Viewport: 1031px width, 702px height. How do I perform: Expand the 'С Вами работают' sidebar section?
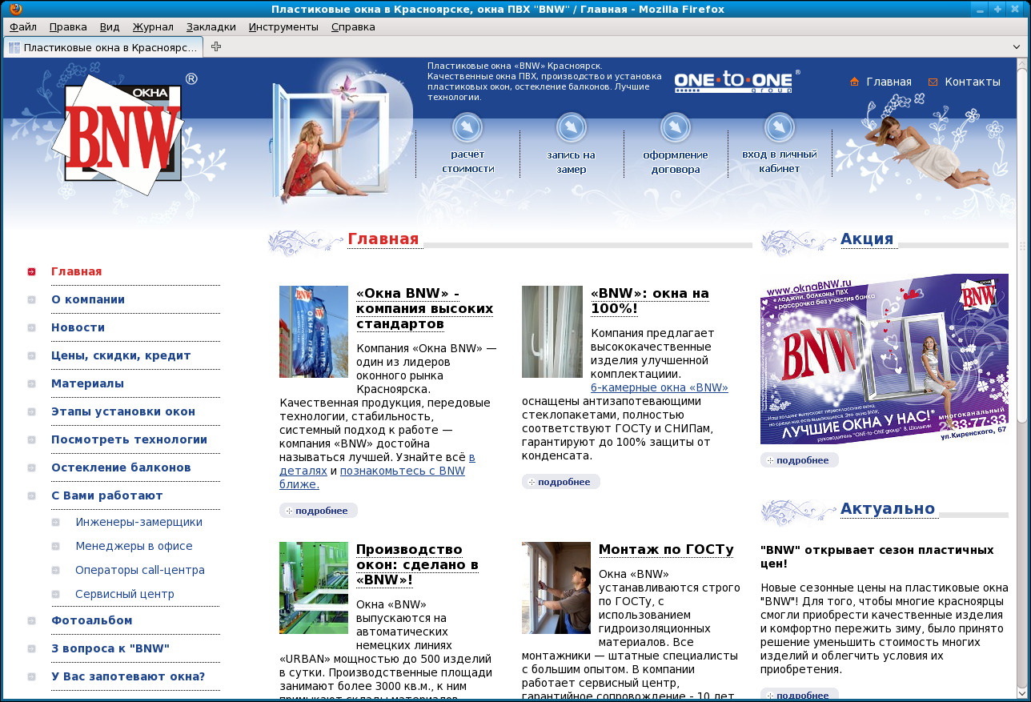coord(106,495)
